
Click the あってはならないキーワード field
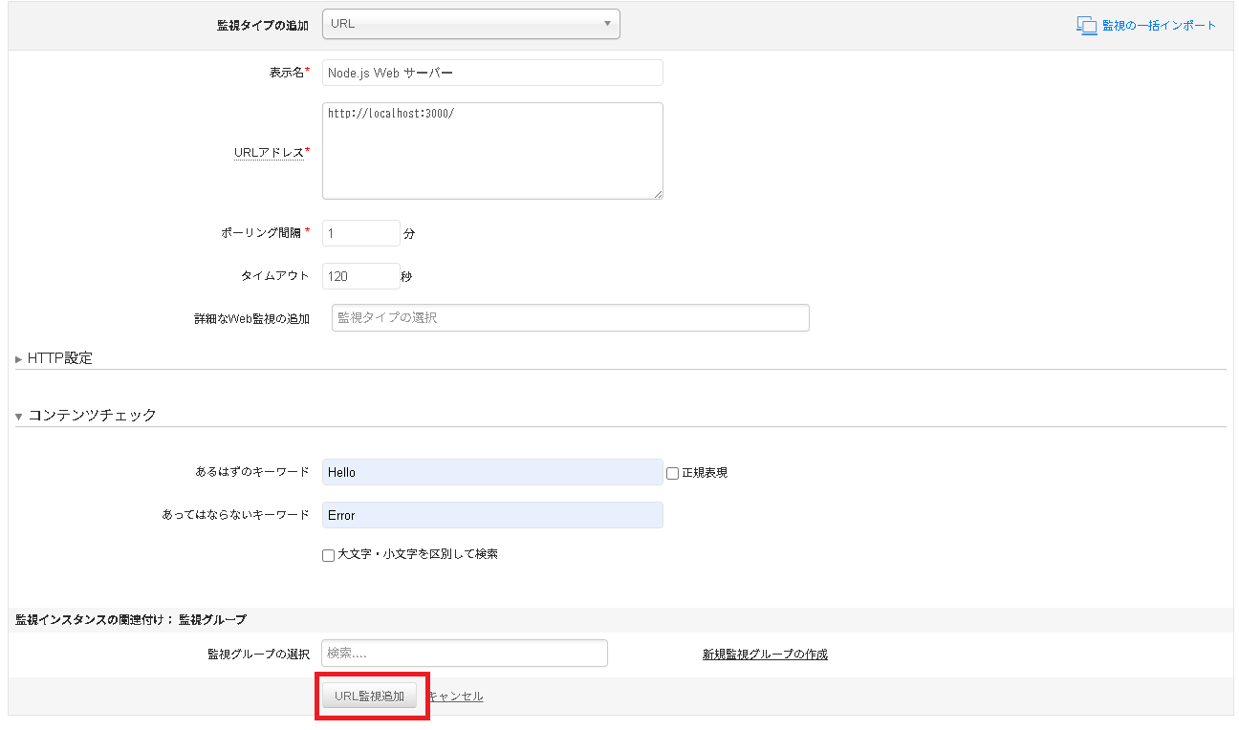click(x=492, y=515)
